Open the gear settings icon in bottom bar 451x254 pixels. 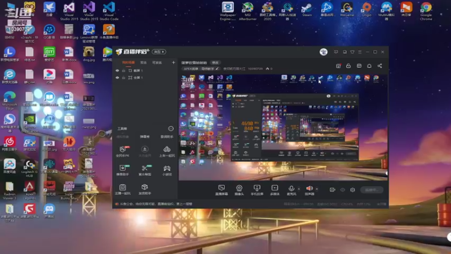click(x=352, y=190)
